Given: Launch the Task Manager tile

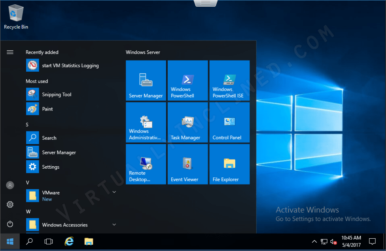Looking at the screenshot, I should (187, 122).
